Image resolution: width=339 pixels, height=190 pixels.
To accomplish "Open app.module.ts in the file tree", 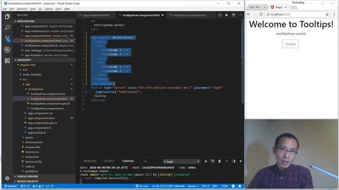I will coord(37,132).
